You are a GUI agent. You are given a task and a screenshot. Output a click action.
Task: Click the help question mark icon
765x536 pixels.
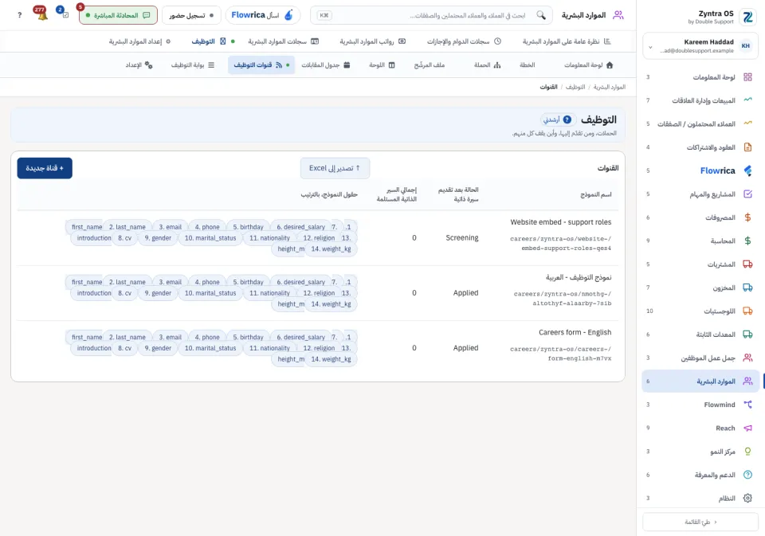(19, 15)
